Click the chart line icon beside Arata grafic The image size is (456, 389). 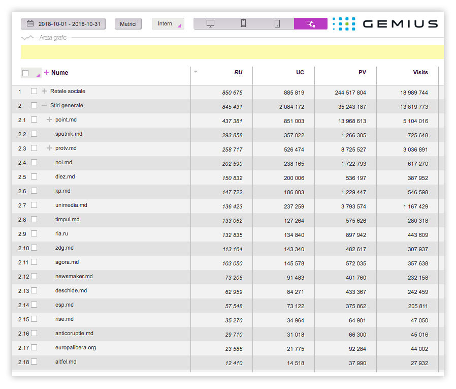[x=27, y=38]
